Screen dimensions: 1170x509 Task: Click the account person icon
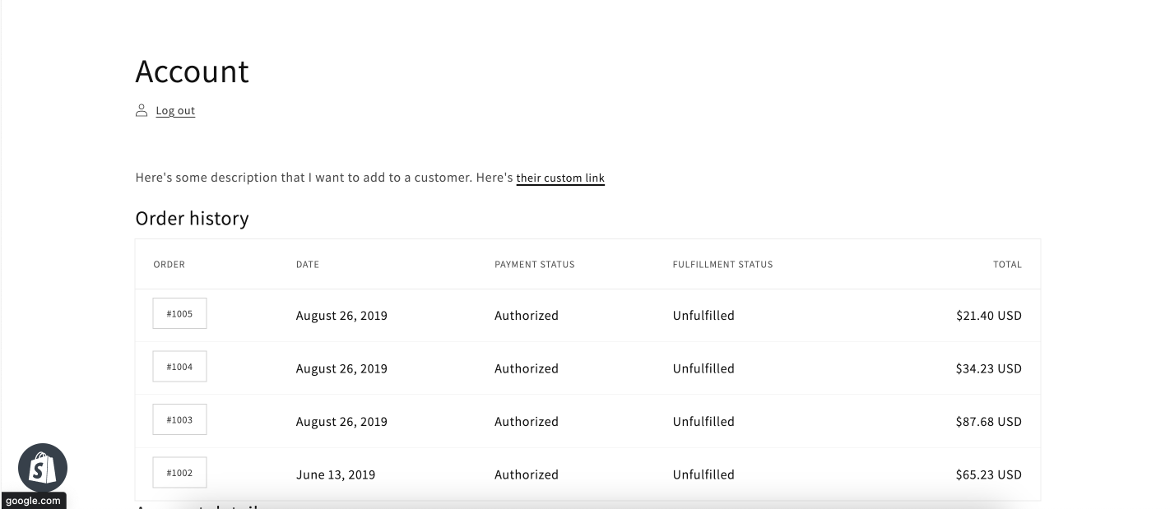click(142, 110)
